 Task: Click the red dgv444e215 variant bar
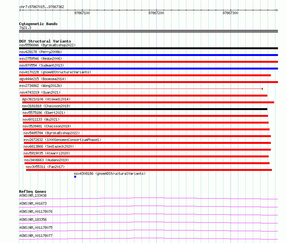(148, 82)
